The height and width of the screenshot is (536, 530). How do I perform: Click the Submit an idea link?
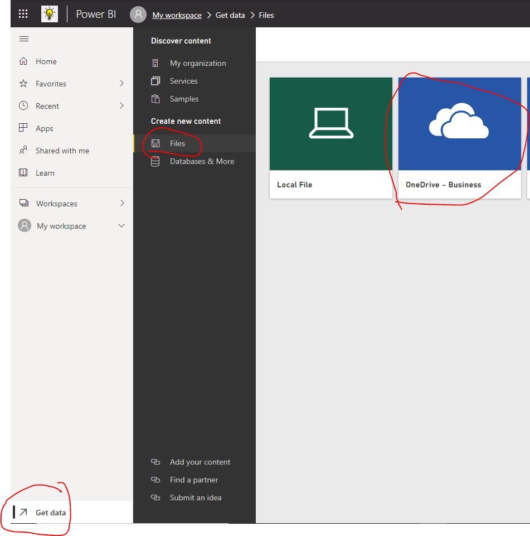[196, 498]
